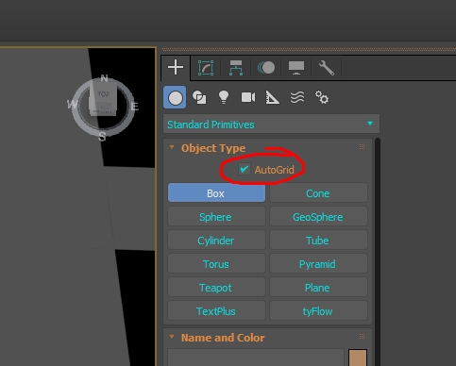Click the object name input field
Screen dimensions: 456x366
[256, 358]
